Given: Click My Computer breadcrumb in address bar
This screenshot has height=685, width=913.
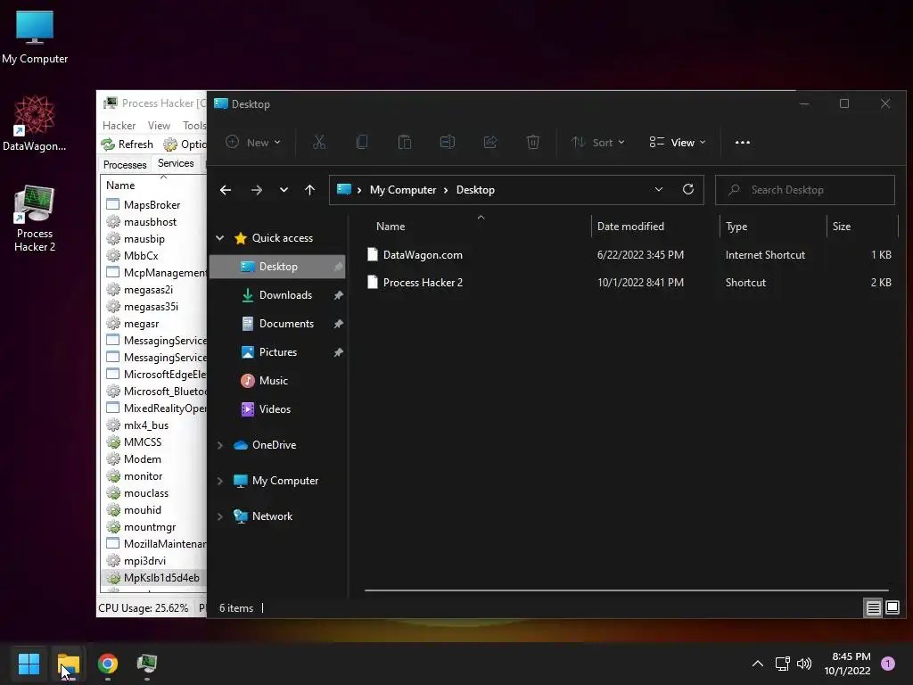Looking at the screenshot, I should click(x=403, y=190).
